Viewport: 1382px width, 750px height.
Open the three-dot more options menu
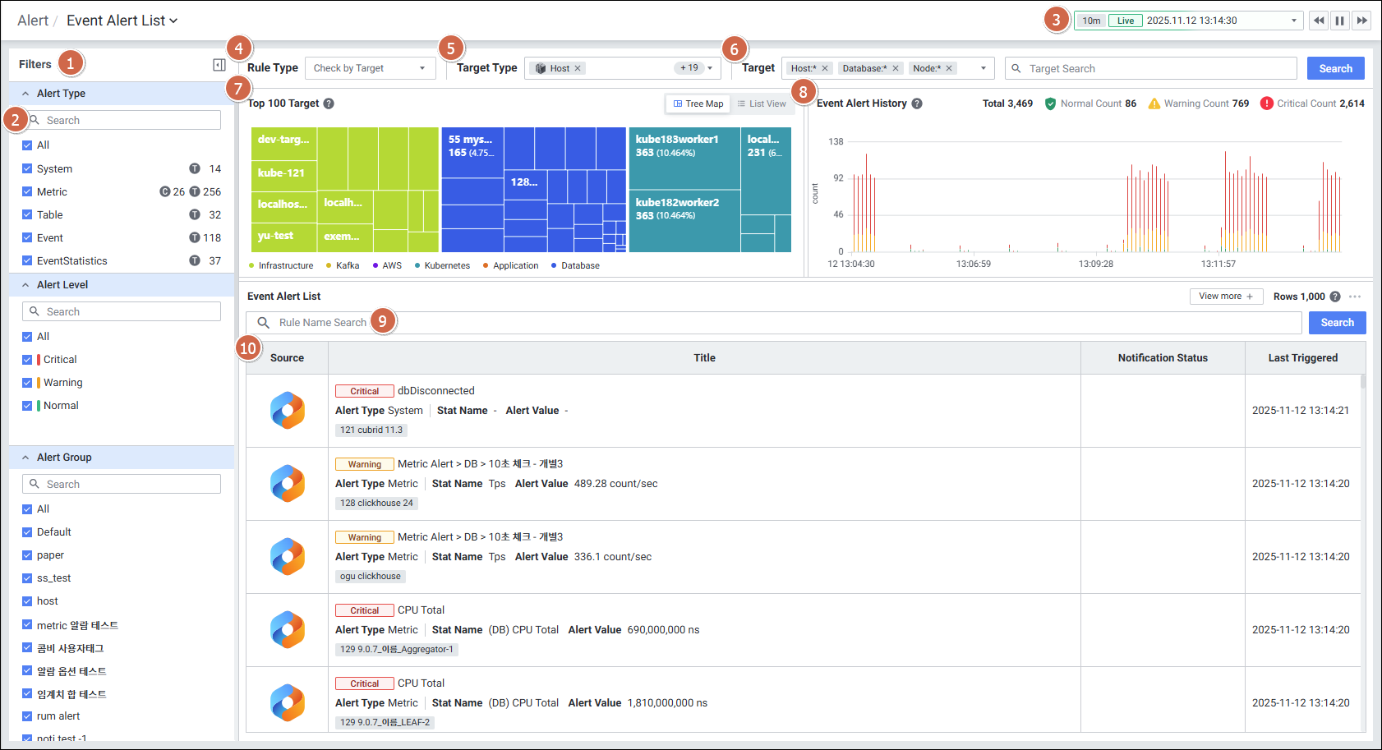click(1355, 297)
